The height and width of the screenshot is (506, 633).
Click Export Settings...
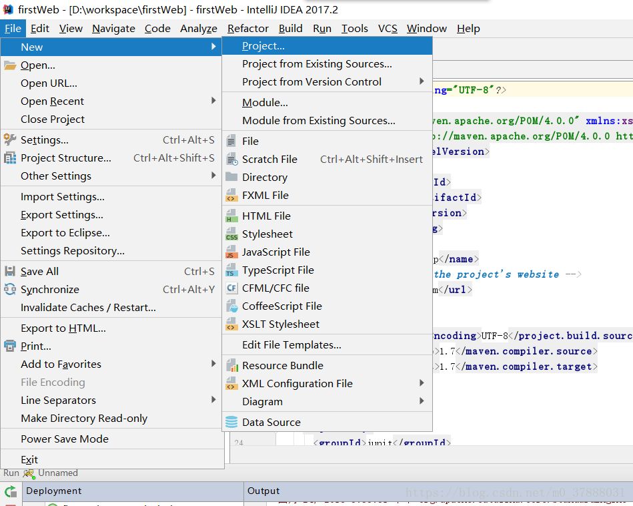[x=111, y=214]
